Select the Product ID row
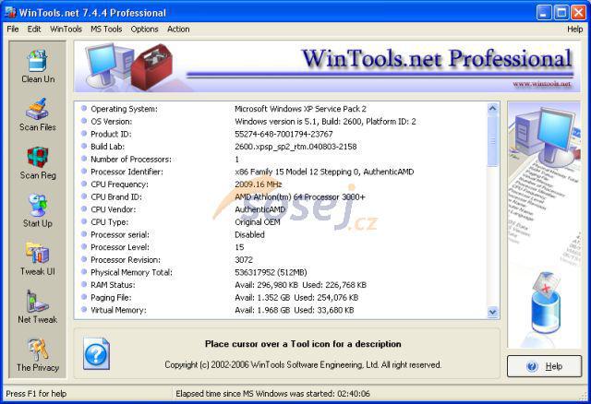The height and width of the screenshot is (404, 591). [x=283, y=134]
